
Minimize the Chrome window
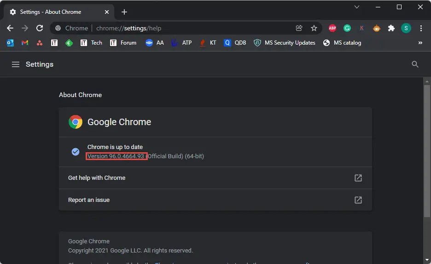coord(378,7)
